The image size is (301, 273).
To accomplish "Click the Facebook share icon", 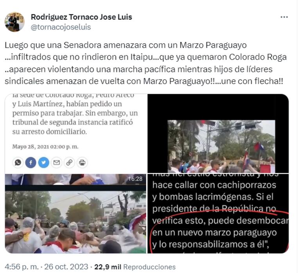I will click(x=31, y=162).
